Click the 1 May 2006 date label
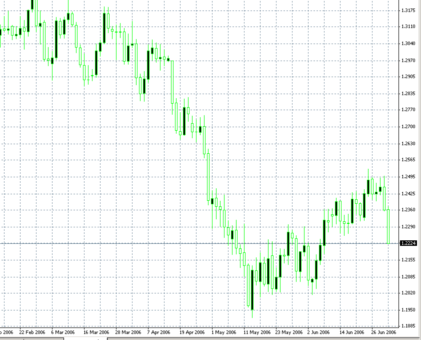This screenshot has width=421, height=340. tap(223, 332)
